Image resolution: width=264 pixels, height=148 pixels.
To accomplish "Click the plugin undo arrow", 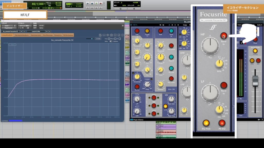I will [160, 25].
